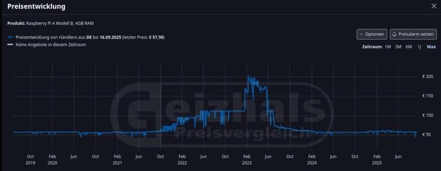Close the Preisentwicklung dialog with the X
The image size is (441, 171).
tap(434, 6)
